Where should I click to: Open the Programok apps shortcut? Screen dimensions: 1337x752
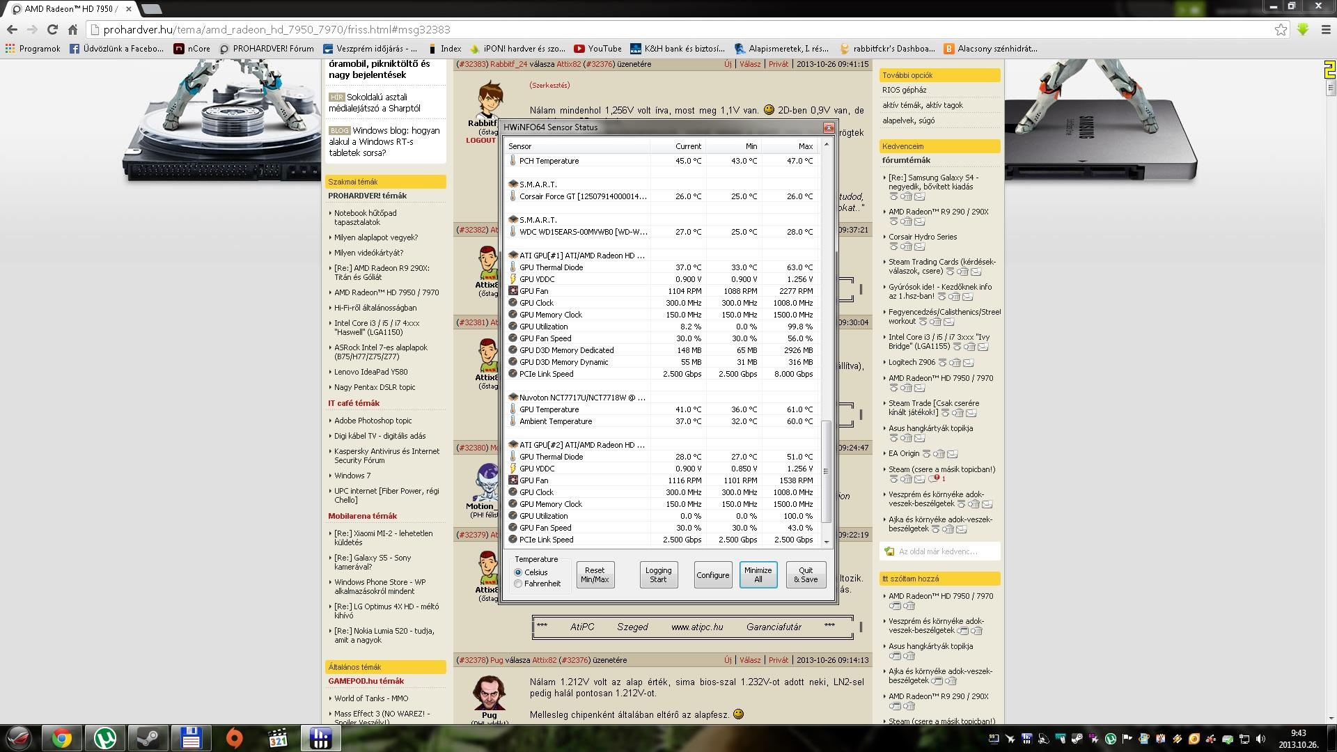coord(33,49)
